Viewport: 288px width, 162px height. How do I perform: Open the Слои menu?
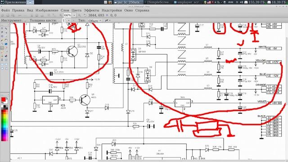click(65, 10)
